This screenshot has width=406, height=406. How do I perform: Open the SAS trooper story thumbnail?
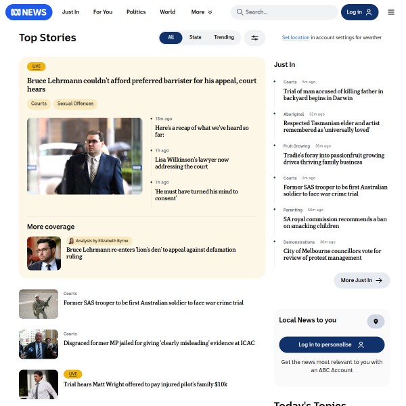(x=39, y=304)
